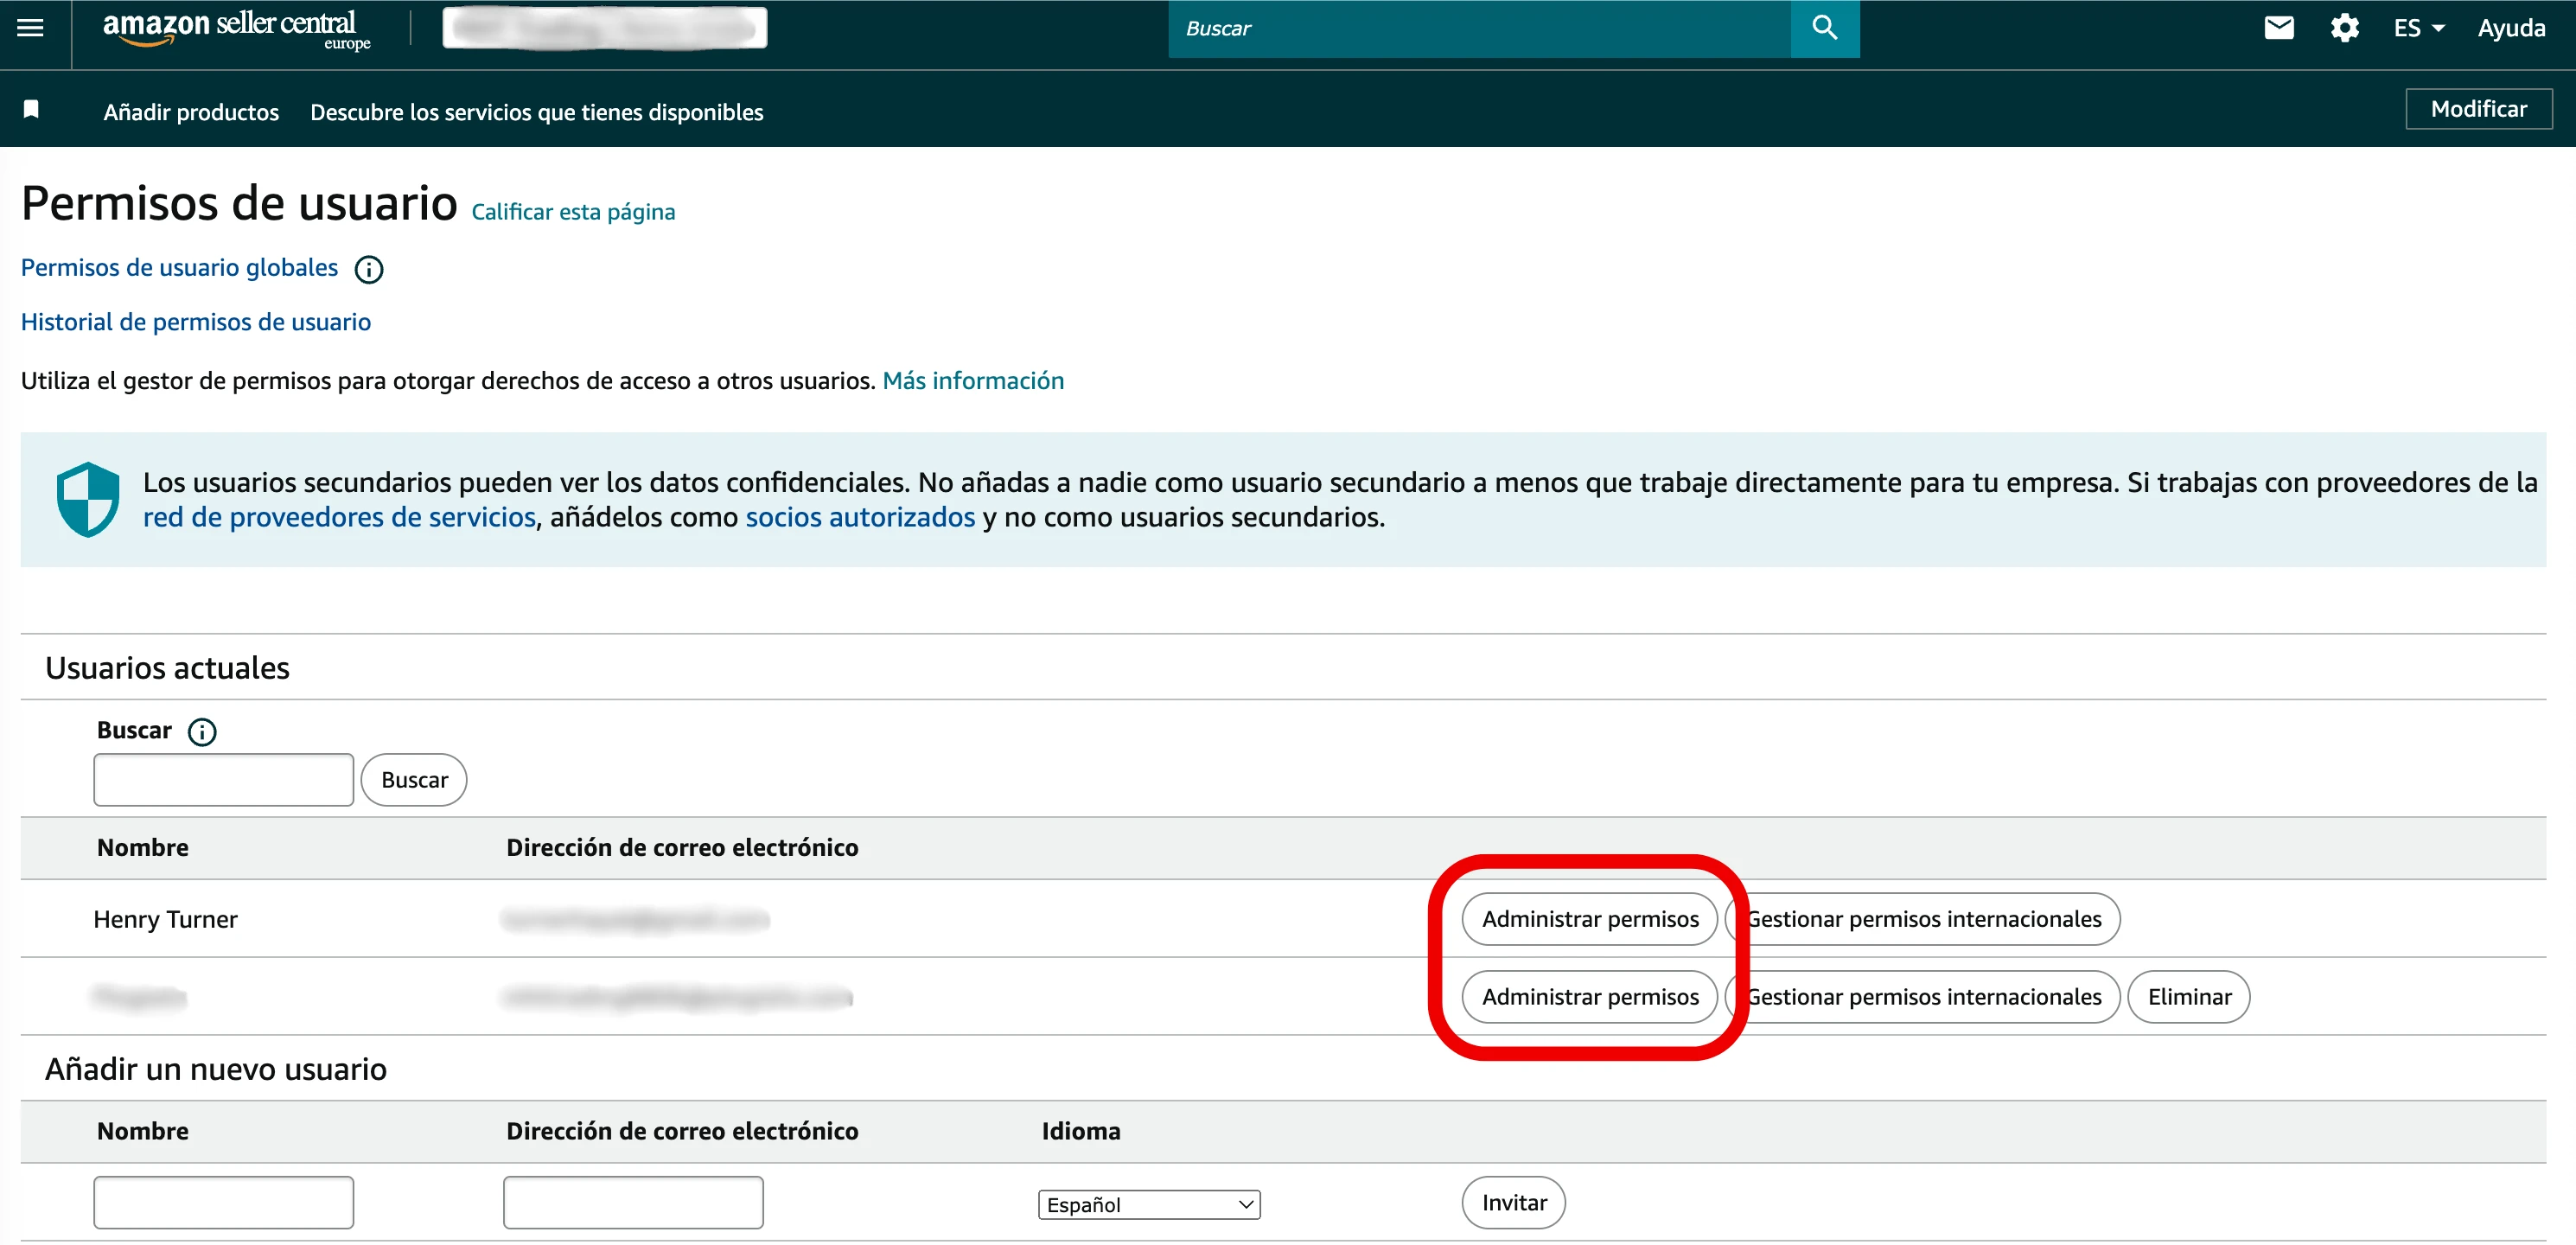Select the Henry Turner name cell
The height and width of the screenshot is (1245, 2576).
(x=166, y=920)
